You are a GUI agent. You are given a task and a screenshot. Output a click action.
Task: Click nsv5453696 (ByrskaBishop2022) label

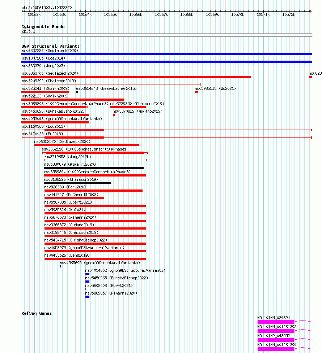[53, 111]
